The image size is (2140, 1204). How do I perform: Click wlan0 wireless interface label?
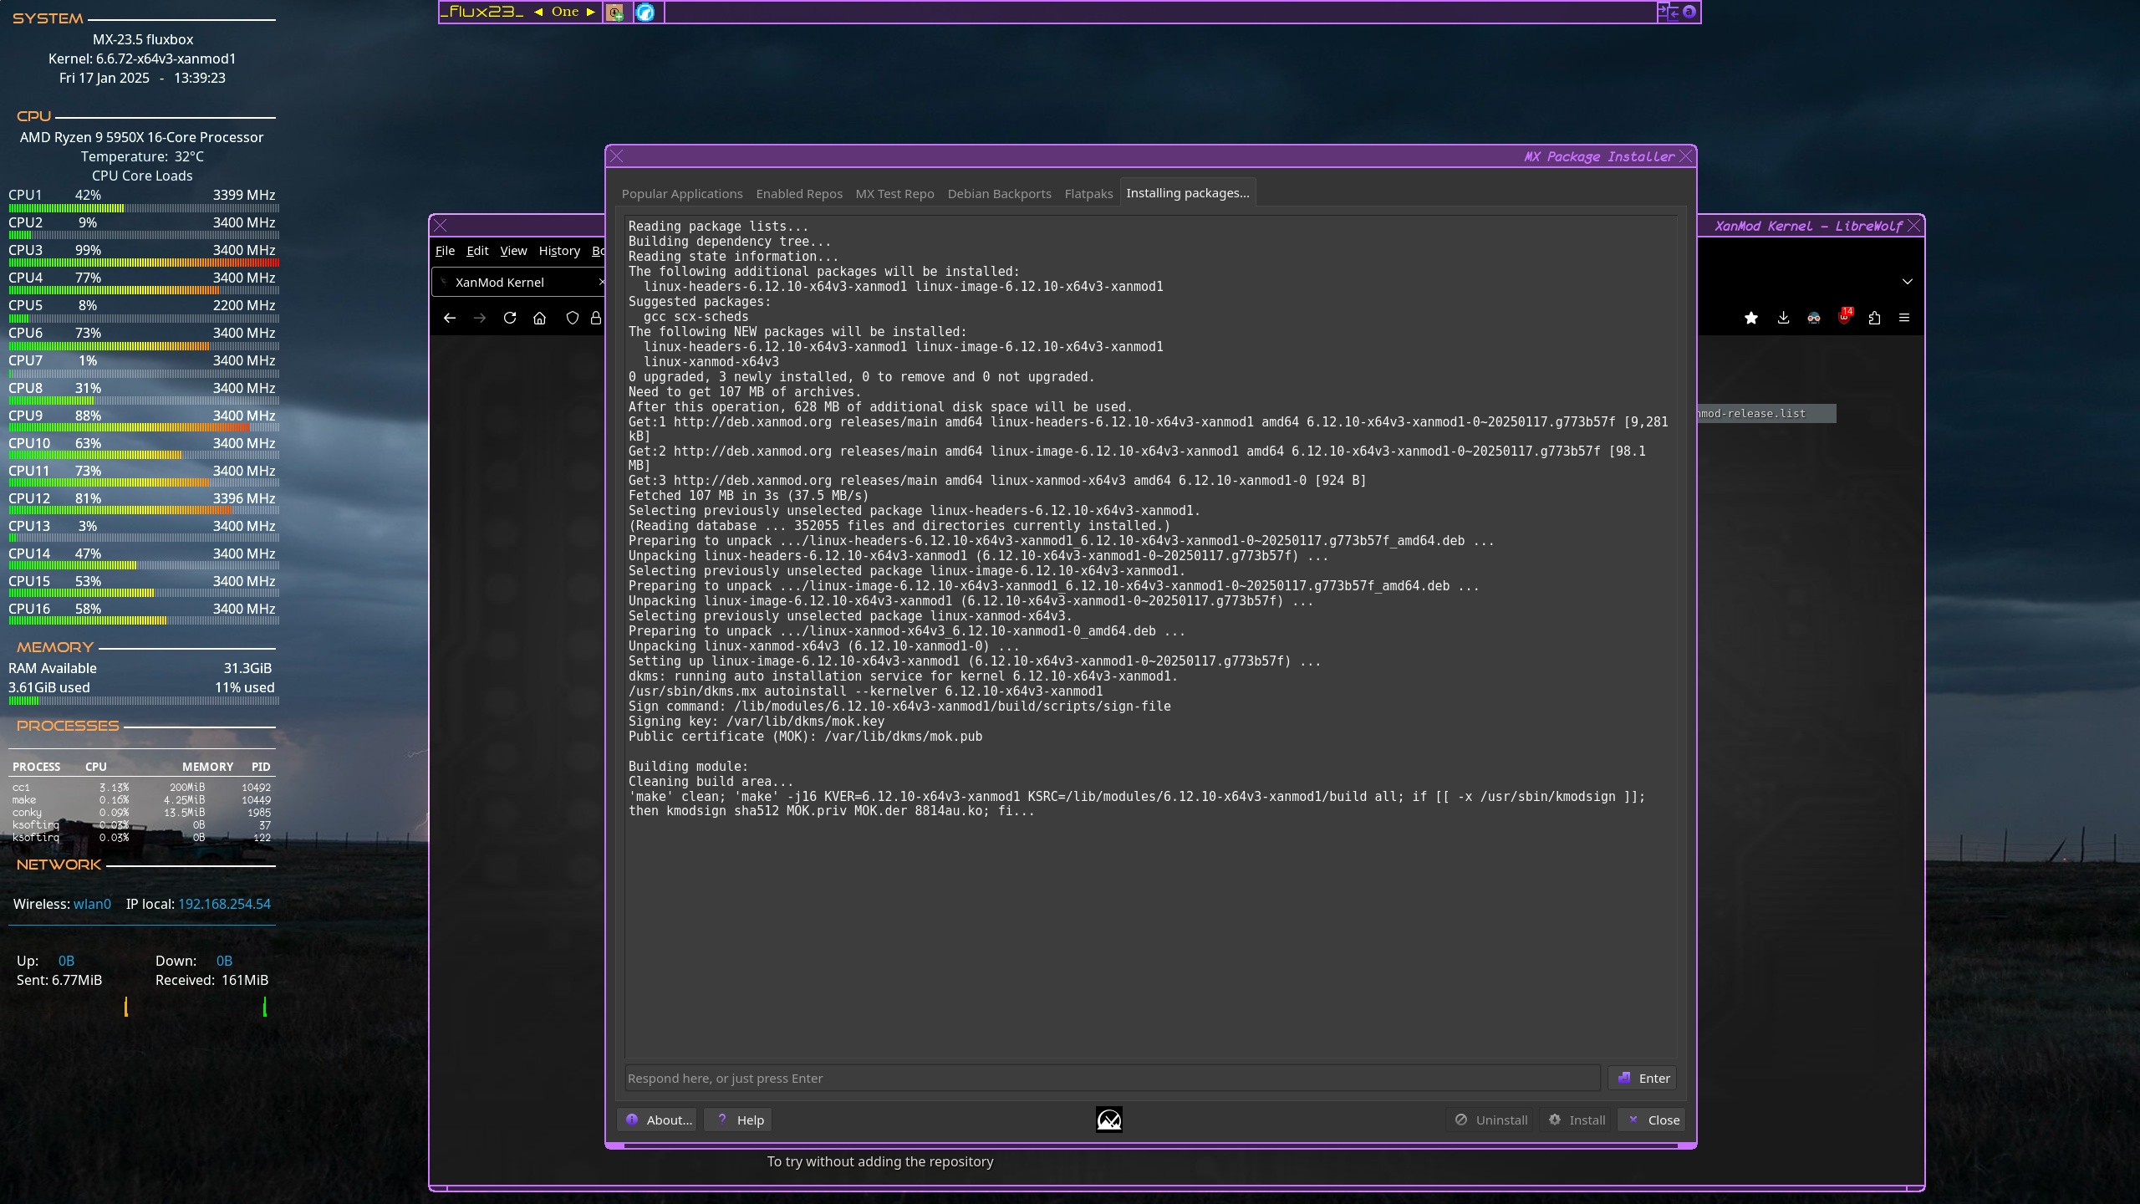[92, 904]
